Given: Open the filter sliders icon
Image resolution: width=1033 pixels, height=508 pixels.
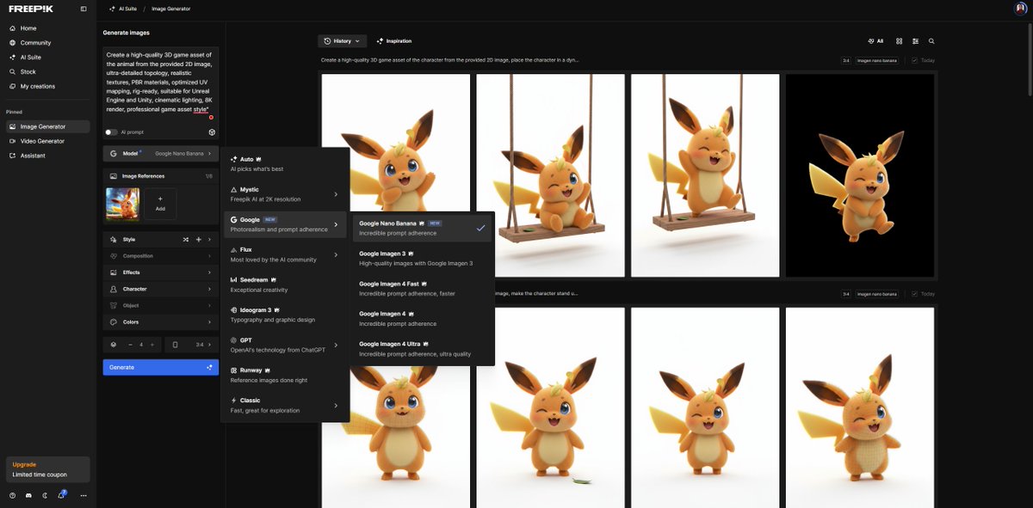Looking at the screenshot, I should 915,40.
